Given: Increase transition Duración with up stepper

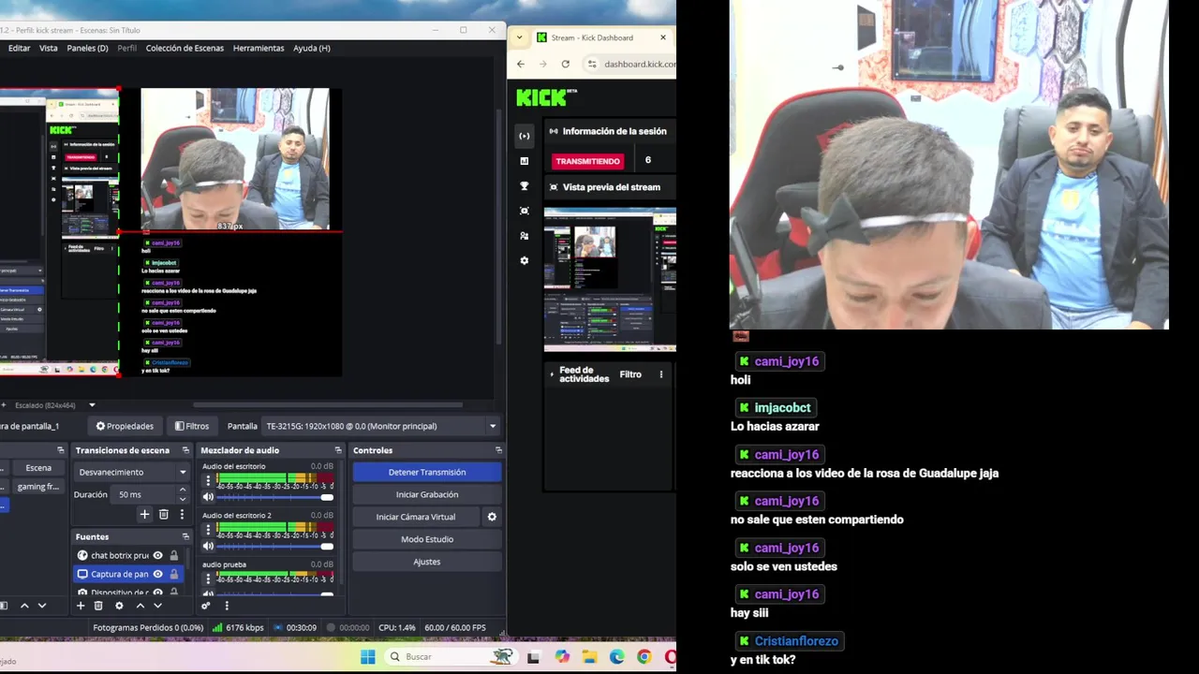Looking at the screenshot, I should pyautogui.click(x=183, y=490).
